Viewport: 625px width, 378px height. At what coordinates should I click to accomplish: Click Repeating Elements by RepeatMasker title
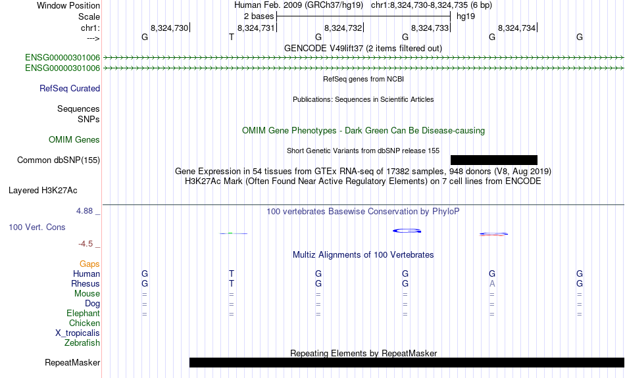pyautogui.click(x=363, y=353)
